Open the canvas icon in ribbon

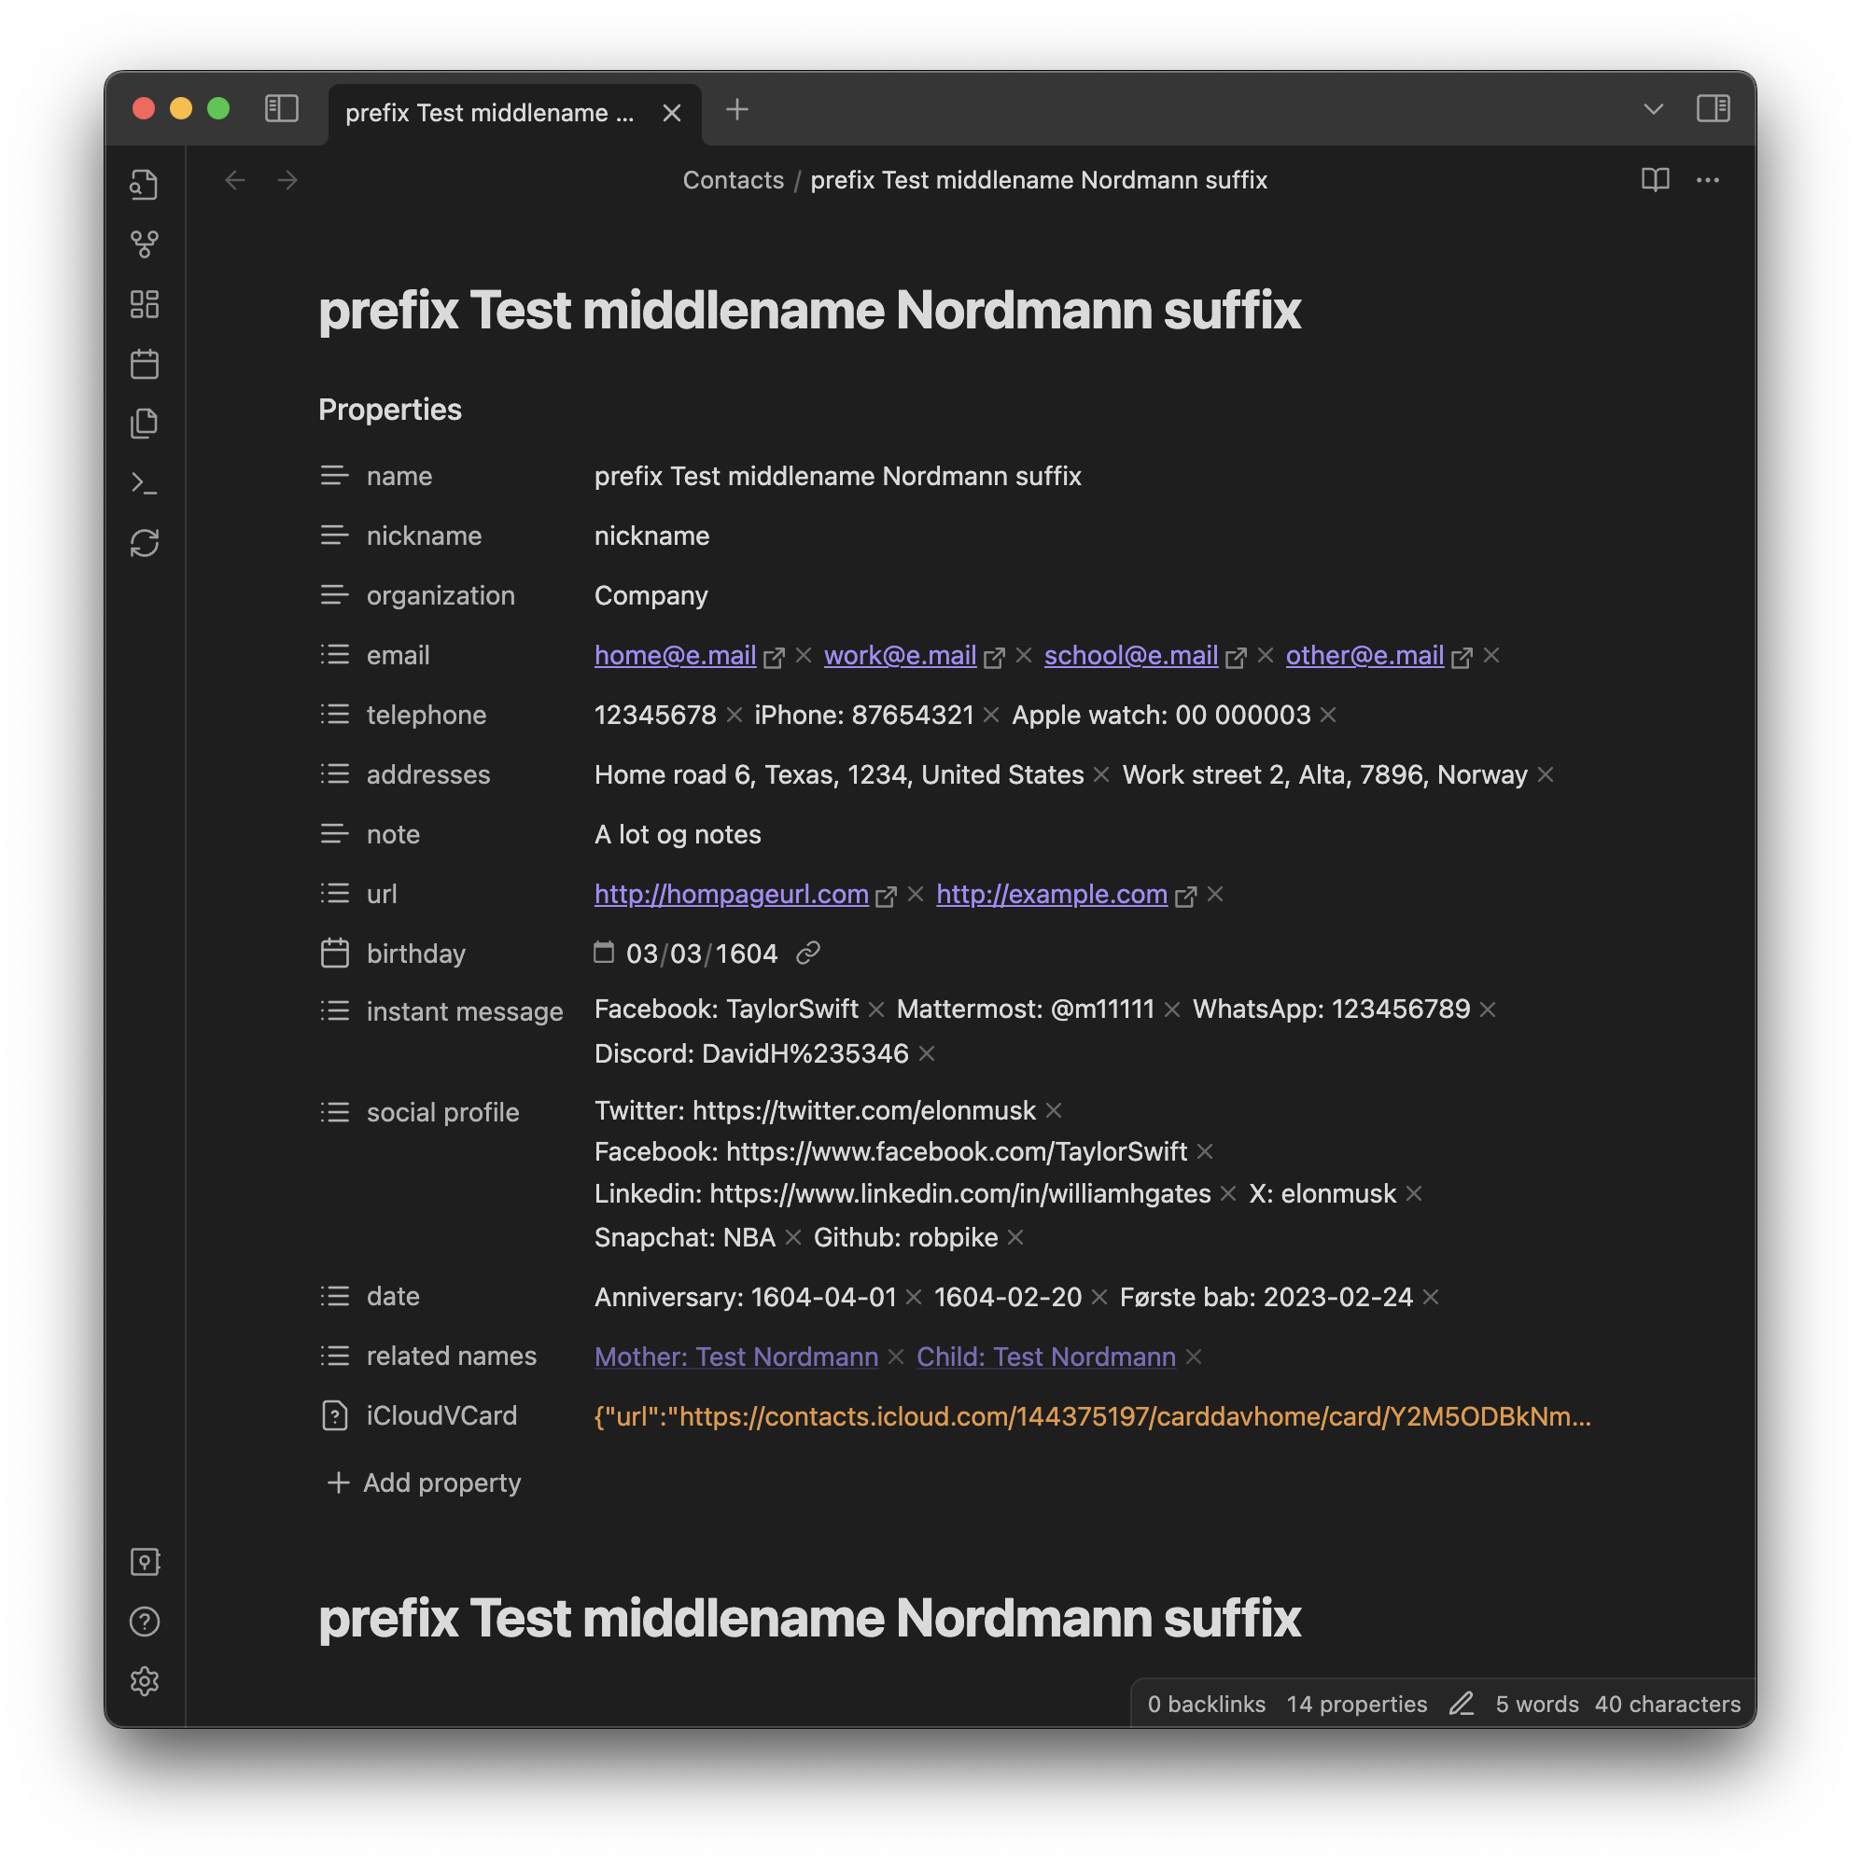(x=144, y=304)
